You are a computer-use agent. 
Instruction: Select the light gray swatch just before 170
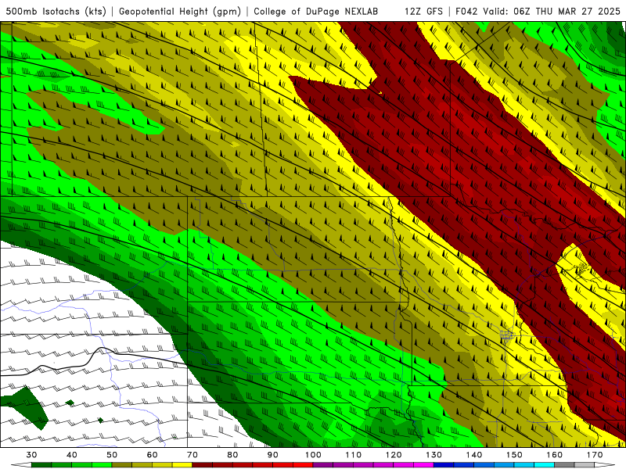coord(585,465)
